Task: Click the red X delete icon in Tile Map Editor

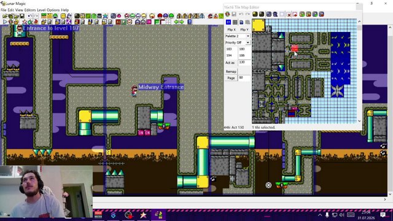Action: [289, 14]
